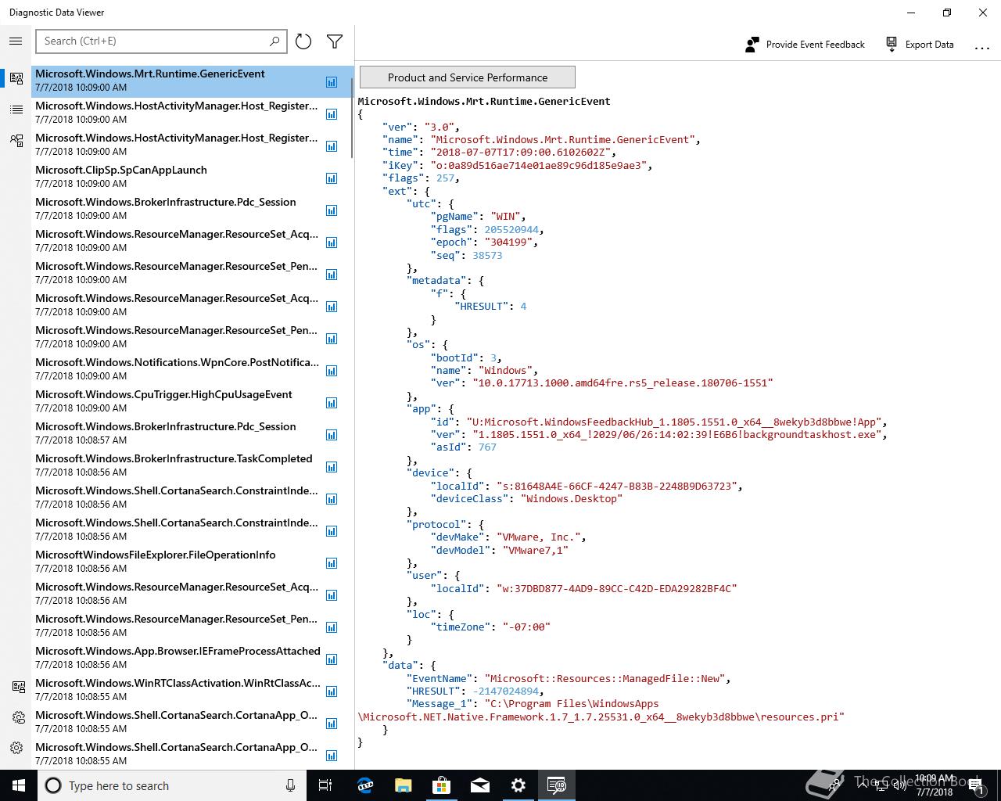The height and width of the screenshot is (801, 1001).
Task: Open the bottom gear settings icon in sidebar
Action: [x=16, y=748]
